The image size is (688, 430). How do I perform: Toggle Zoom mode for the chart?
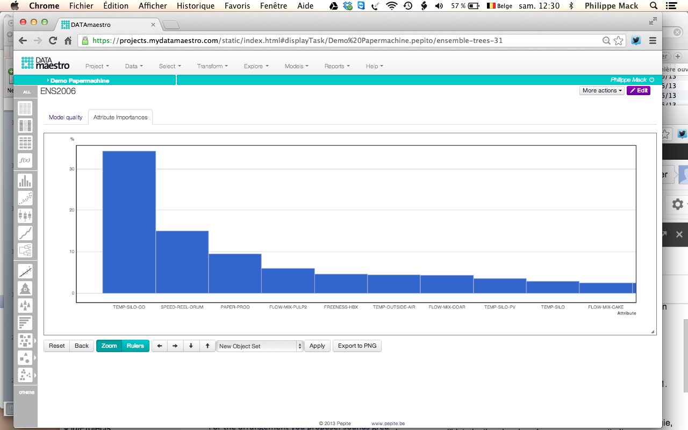(x=109, y=346)
